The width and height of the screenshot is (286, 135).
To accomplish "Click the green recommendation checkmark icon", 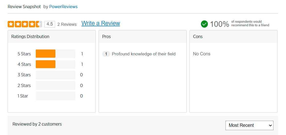I will [204, 24].
